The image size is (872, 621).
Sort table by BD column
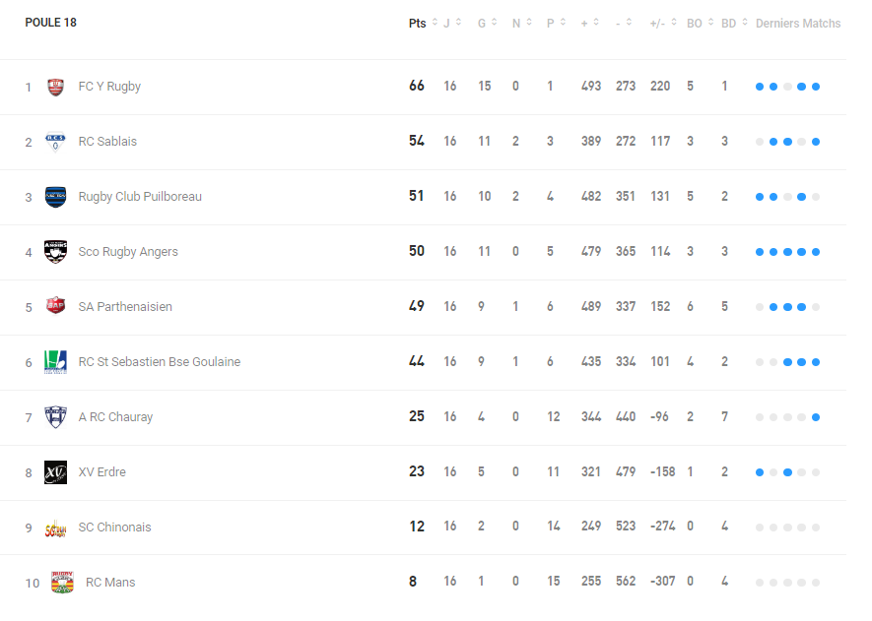coord(735,23)
